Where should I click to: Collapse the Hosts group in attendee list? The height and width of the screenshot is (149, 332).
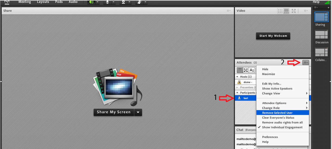238,77
